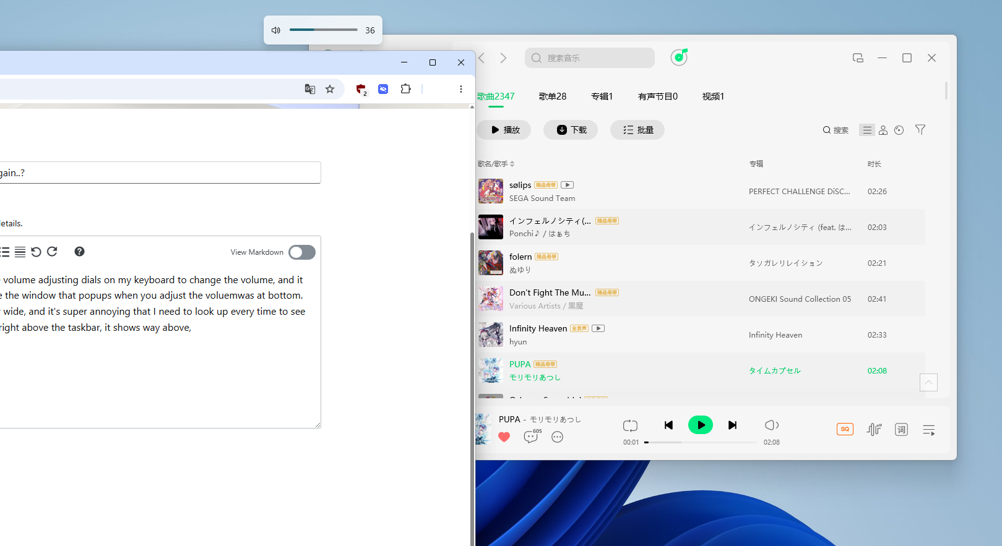This screenshot has width=1002, height=546.
Task: Select the 歌曲2347 tab
Action: (496, 96)
